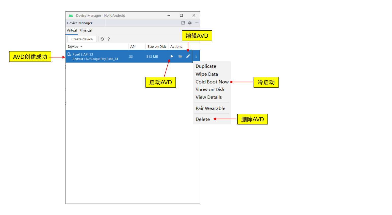Switch panel to window mode icon
392x215 pixels.
(183, 23)
